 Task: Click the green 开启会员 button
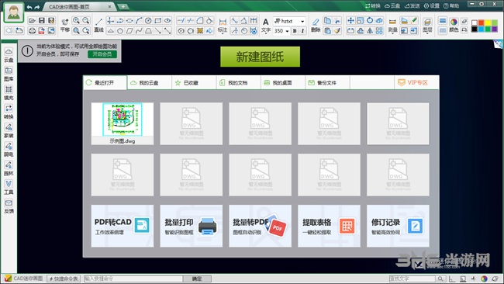(x=102, y=54)
